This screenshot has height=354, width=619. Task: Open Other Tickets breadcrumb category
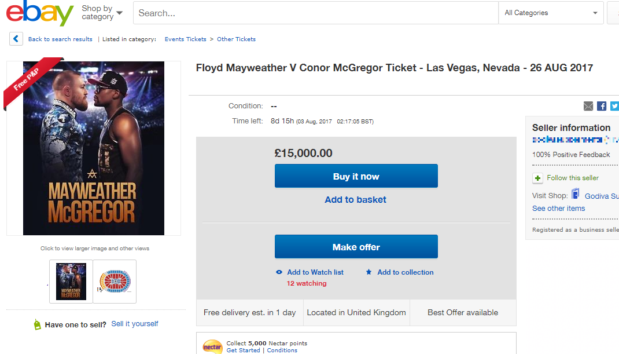click(x=236, y=39)
